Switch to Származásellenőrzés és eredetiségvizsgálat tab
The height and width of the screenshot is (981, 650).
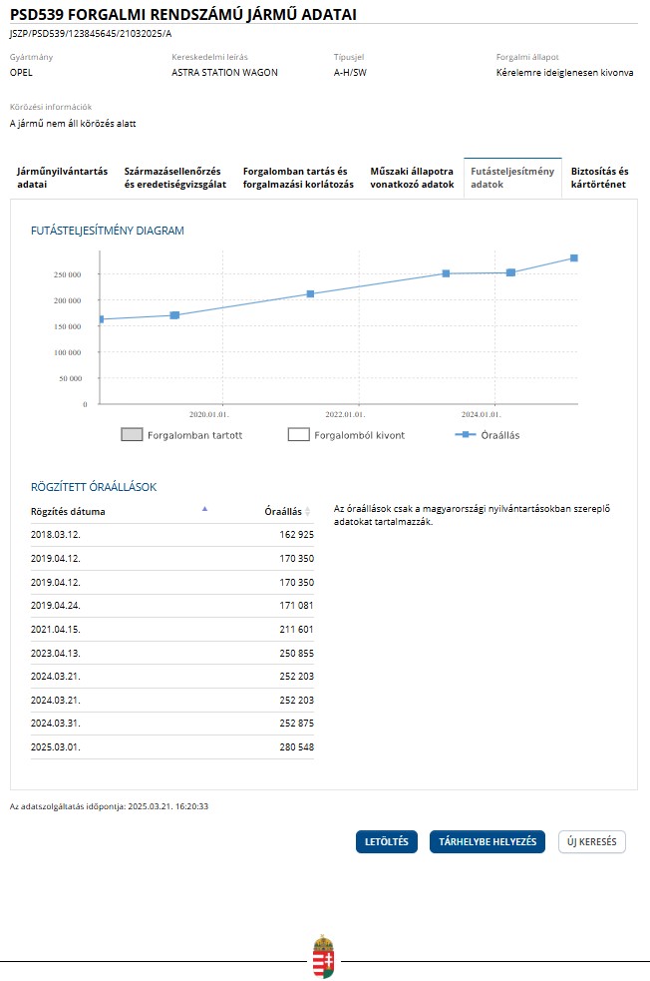(x=174, y=178)
